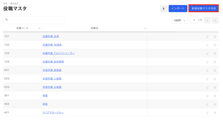223x120 pixels.
Task: Click the 設定 breadcrumb item
Action: (5, 3)
